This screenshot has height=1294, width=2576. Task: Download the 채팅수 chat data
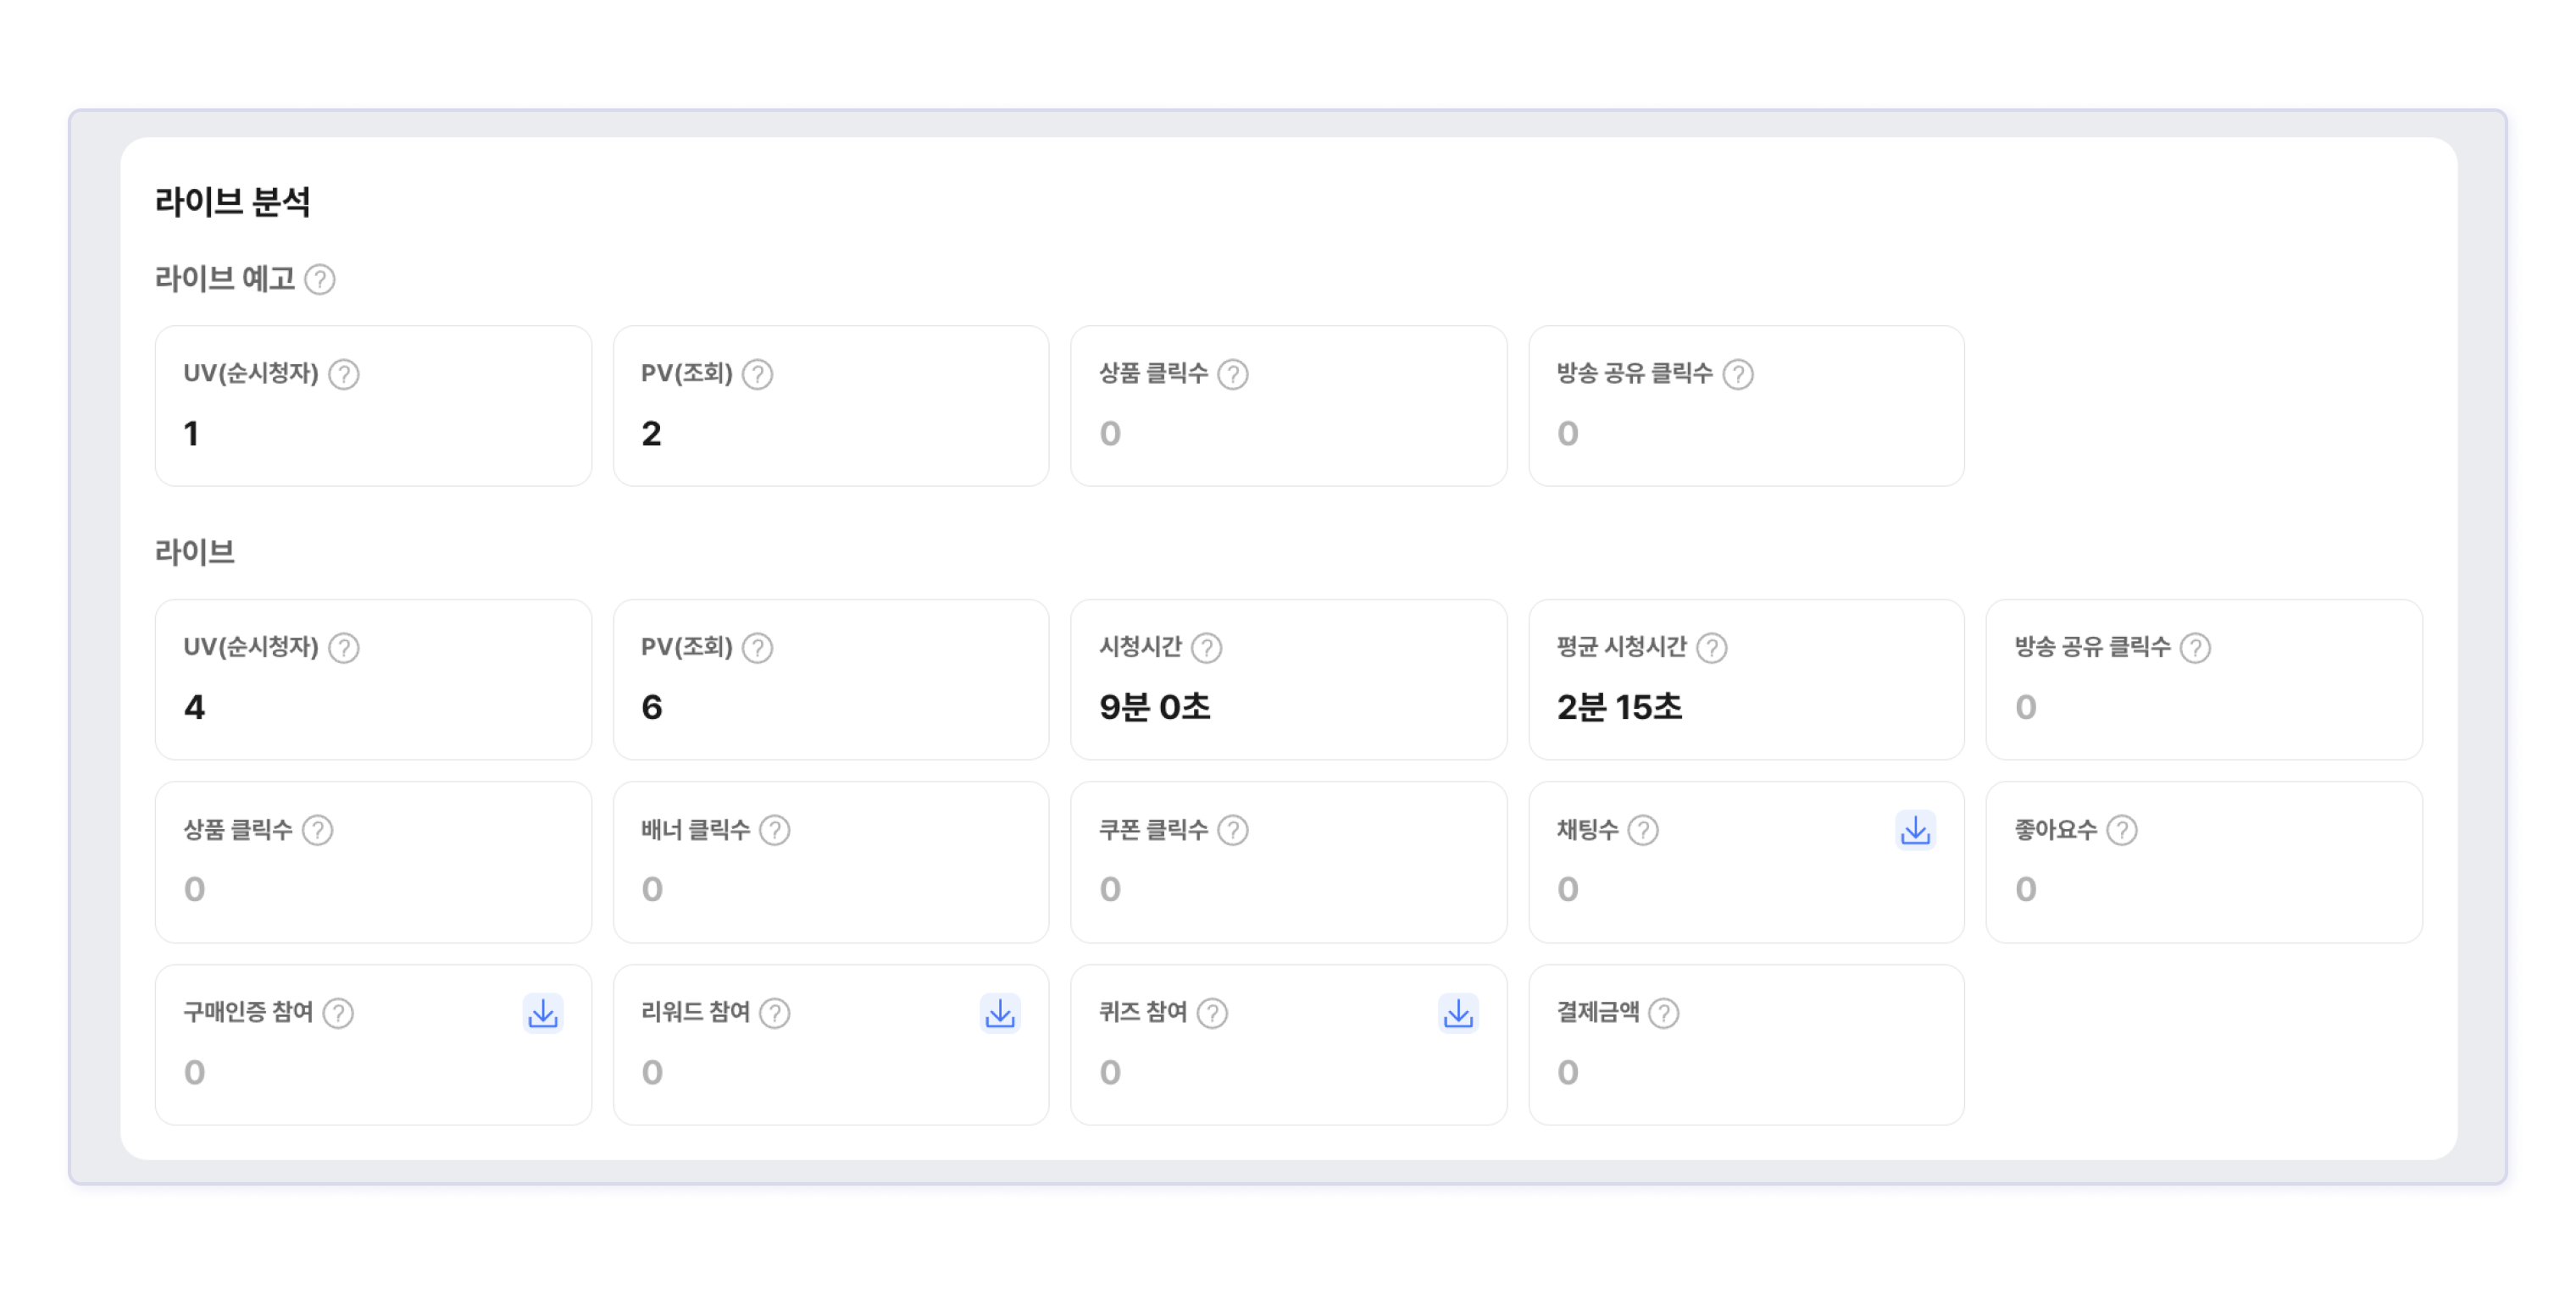[1914, 831]
